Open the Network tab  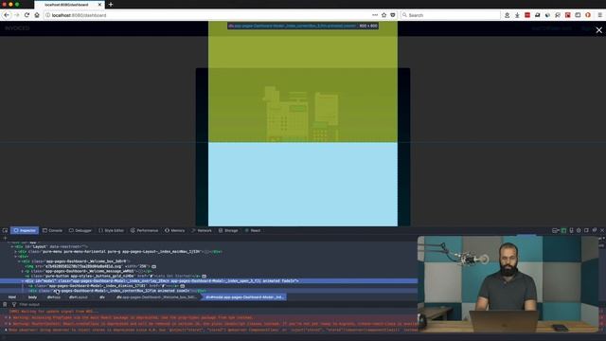pyautogui.click(x=202, y=230)
